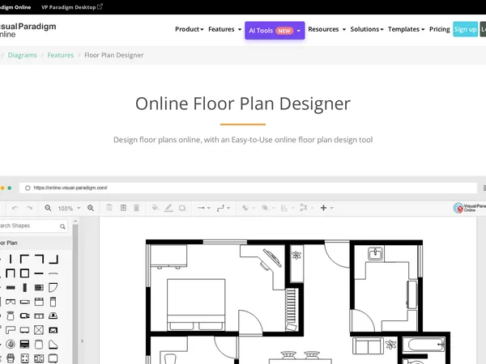Click the Online Floor Plan Designer heading
The width and height of the screenshot is (486, 364).
coord(243,104)
